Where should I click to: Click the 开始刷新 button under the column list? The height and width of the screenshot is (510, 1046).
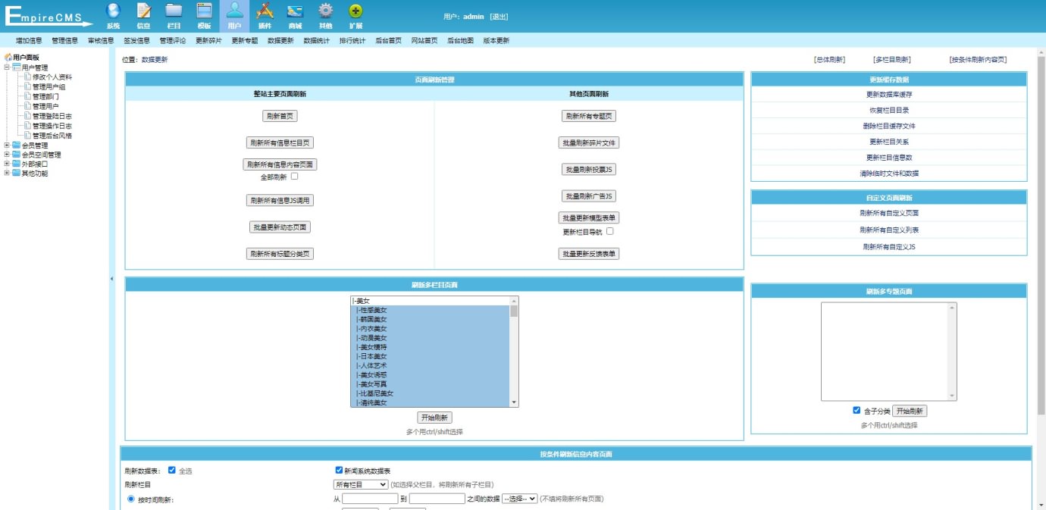click(435, 418)
